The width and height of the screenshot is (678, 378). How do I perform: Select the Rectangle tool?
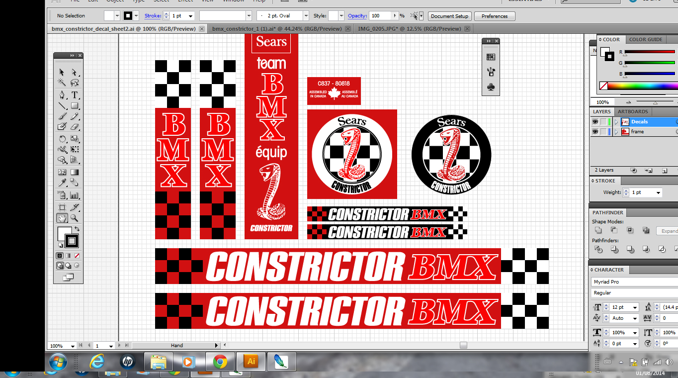tap(75, 105)
